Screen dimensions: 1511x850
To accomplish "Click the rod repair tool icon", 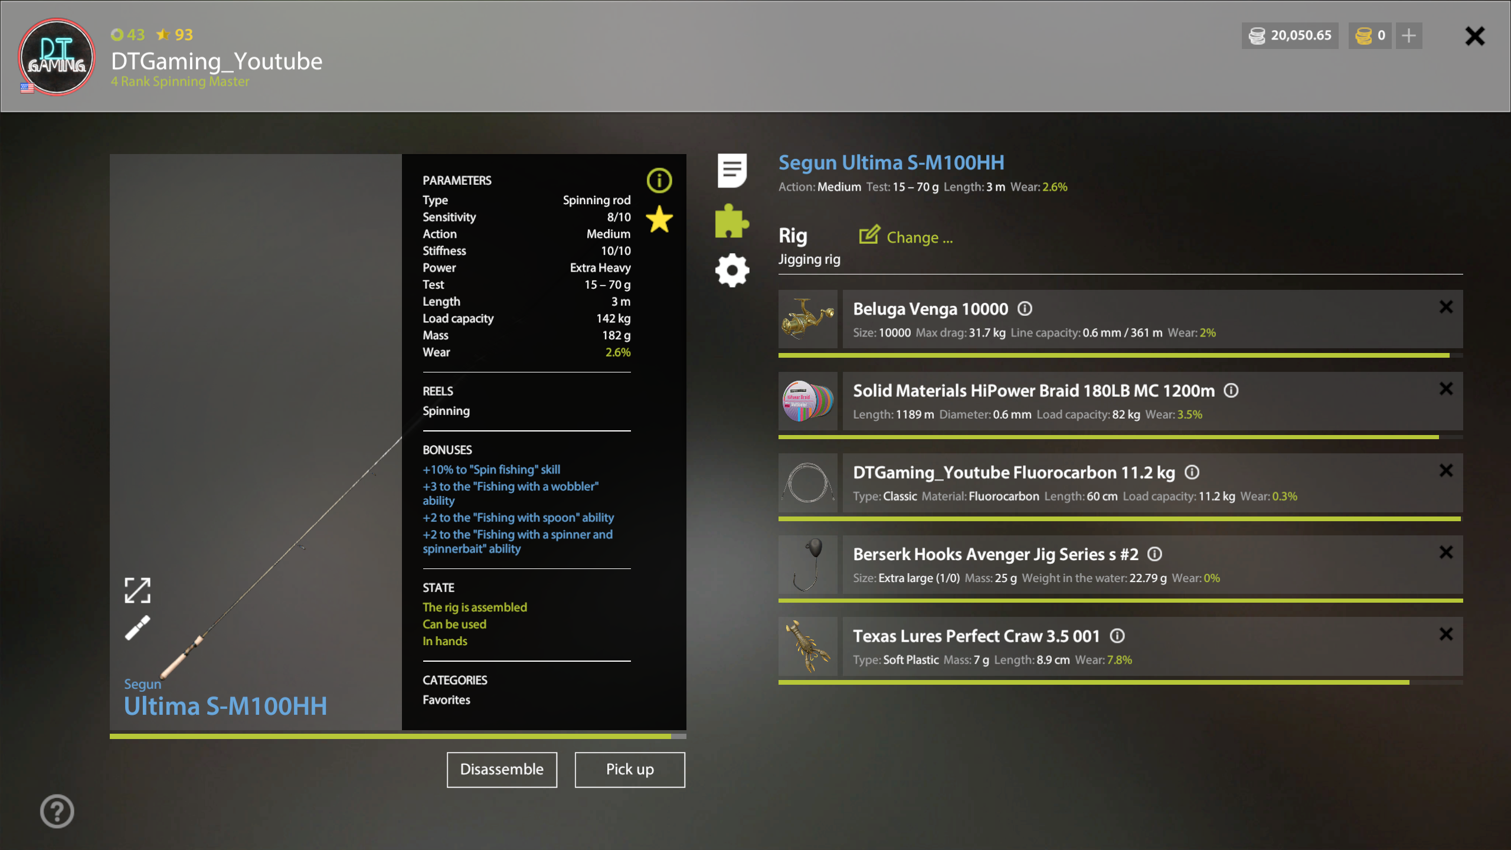I will click(138, 627).
